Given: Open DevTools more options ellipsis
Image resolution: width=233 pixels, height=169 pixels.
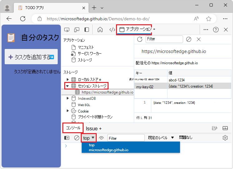Looking at the screenshot, I should (206, 30).
